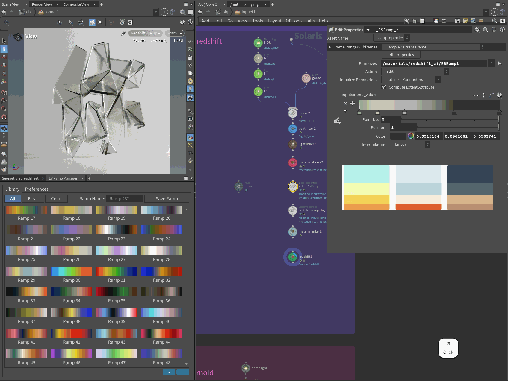The image size is (508, 381).
Task: Toggle the Compute Extent Attribute checkbox
Action: pyautogui.click(x=384, y=87)
